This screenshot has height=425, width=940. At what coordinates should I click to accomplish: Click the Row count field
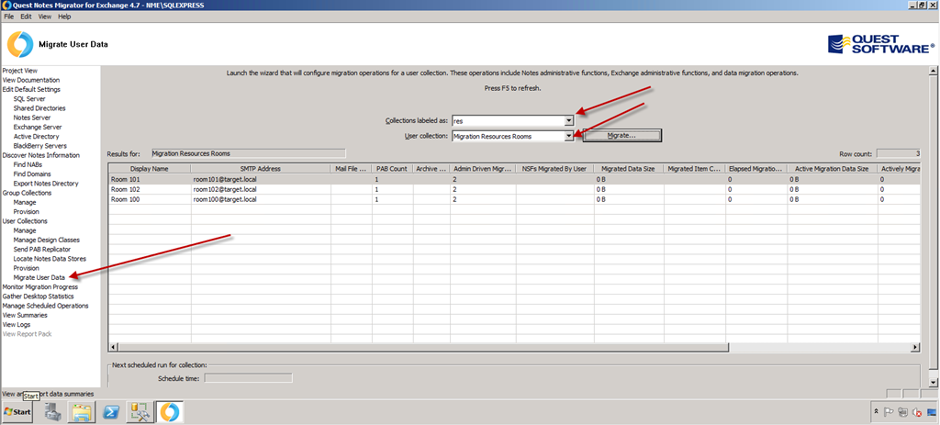point(899,153)
